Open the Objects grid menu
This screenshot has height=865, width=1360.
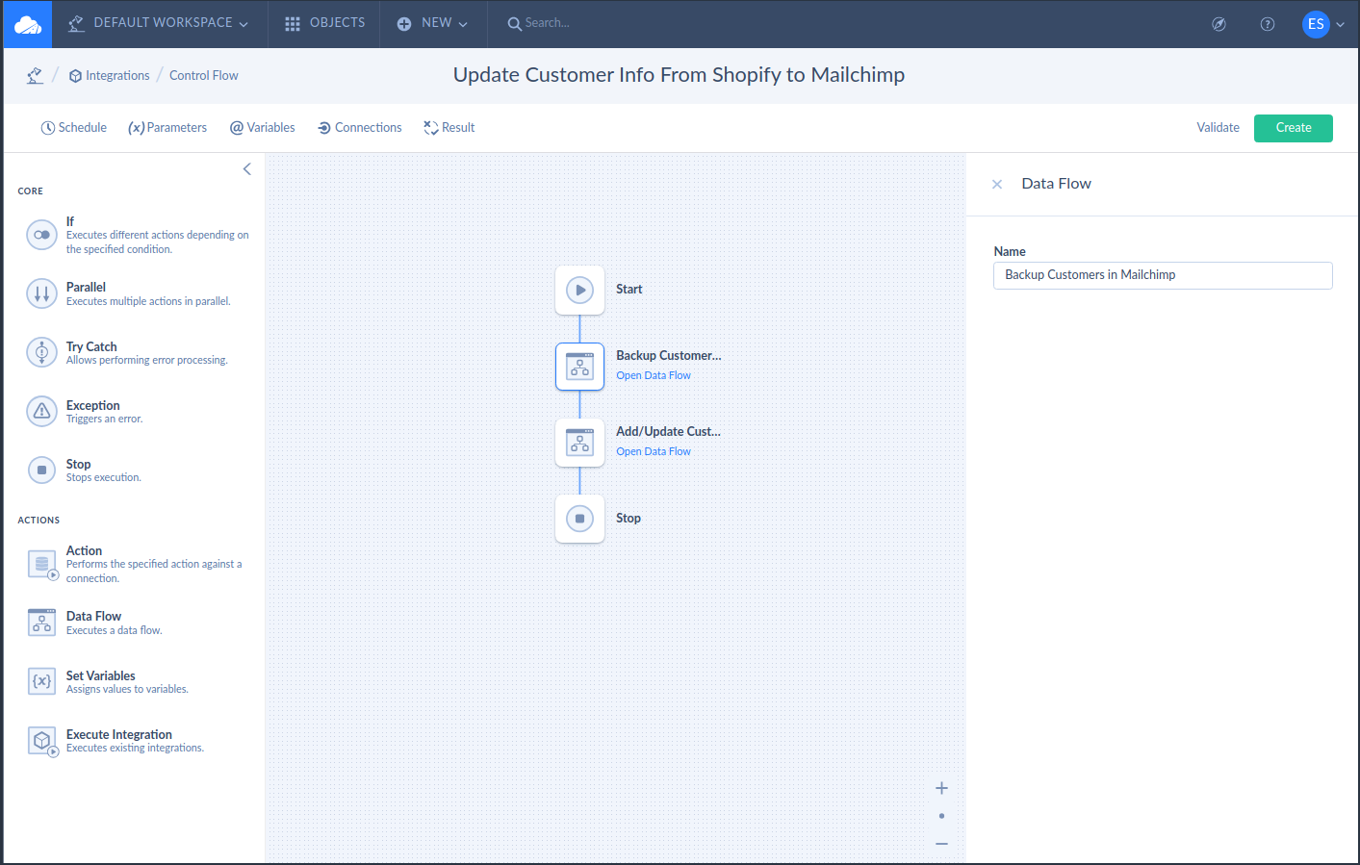[x=324, y=23]
